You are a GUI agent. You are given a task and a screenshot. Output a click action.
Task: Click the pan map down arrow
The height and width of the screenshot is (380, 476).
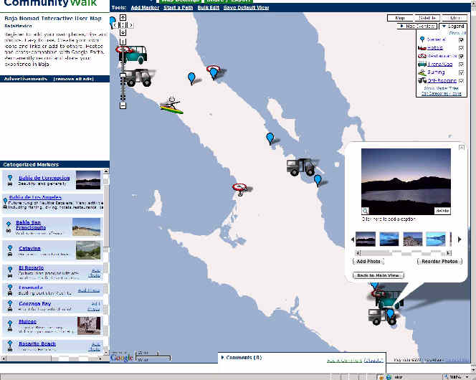tap(123, 32)
